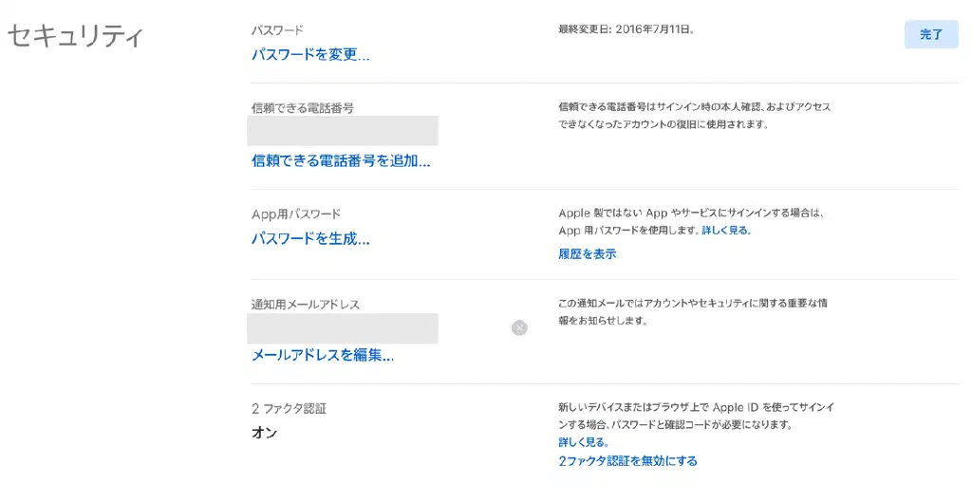This screenshot has width=972, height=502.
Task: Open 詳しく見る link under 2ファクタ認証 description
Action: pos(584,442)
